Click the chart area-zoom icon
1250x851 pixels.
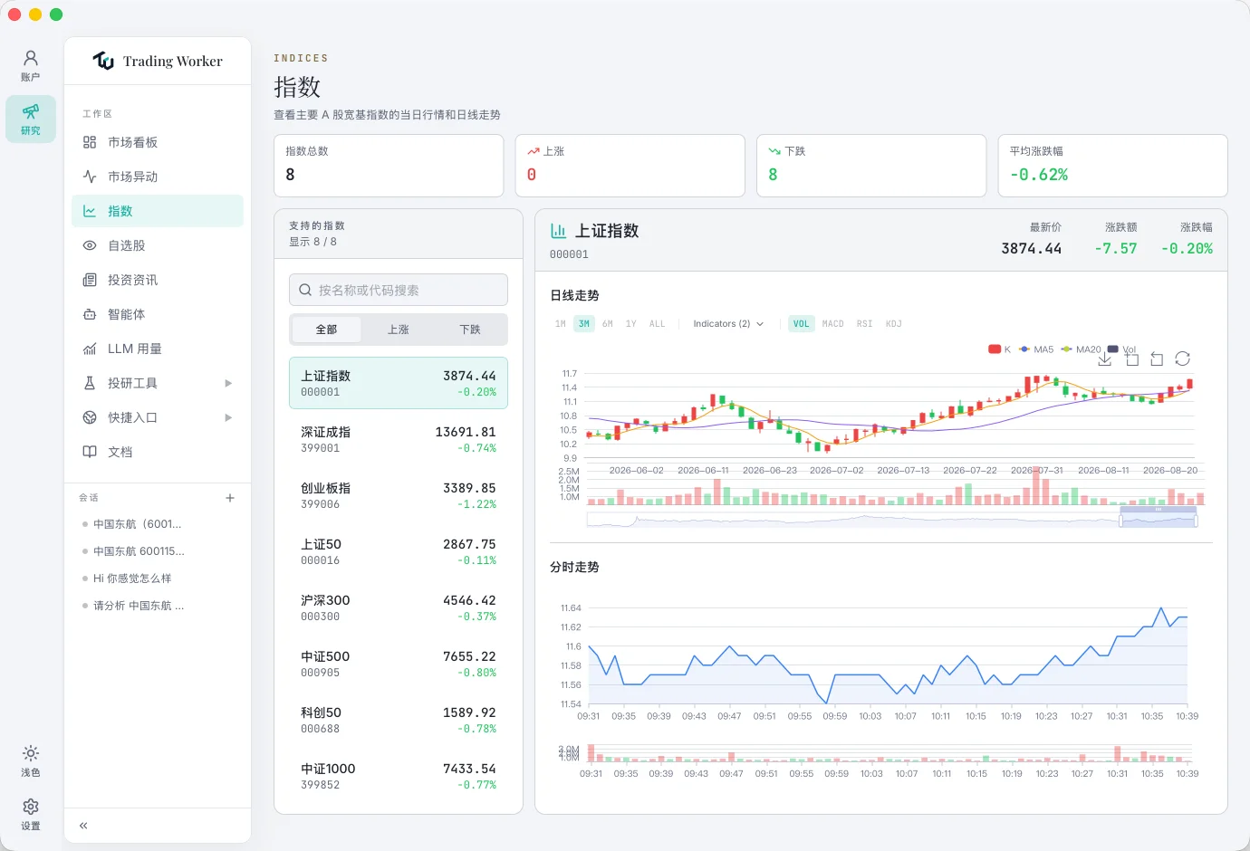pos(1131,359)
